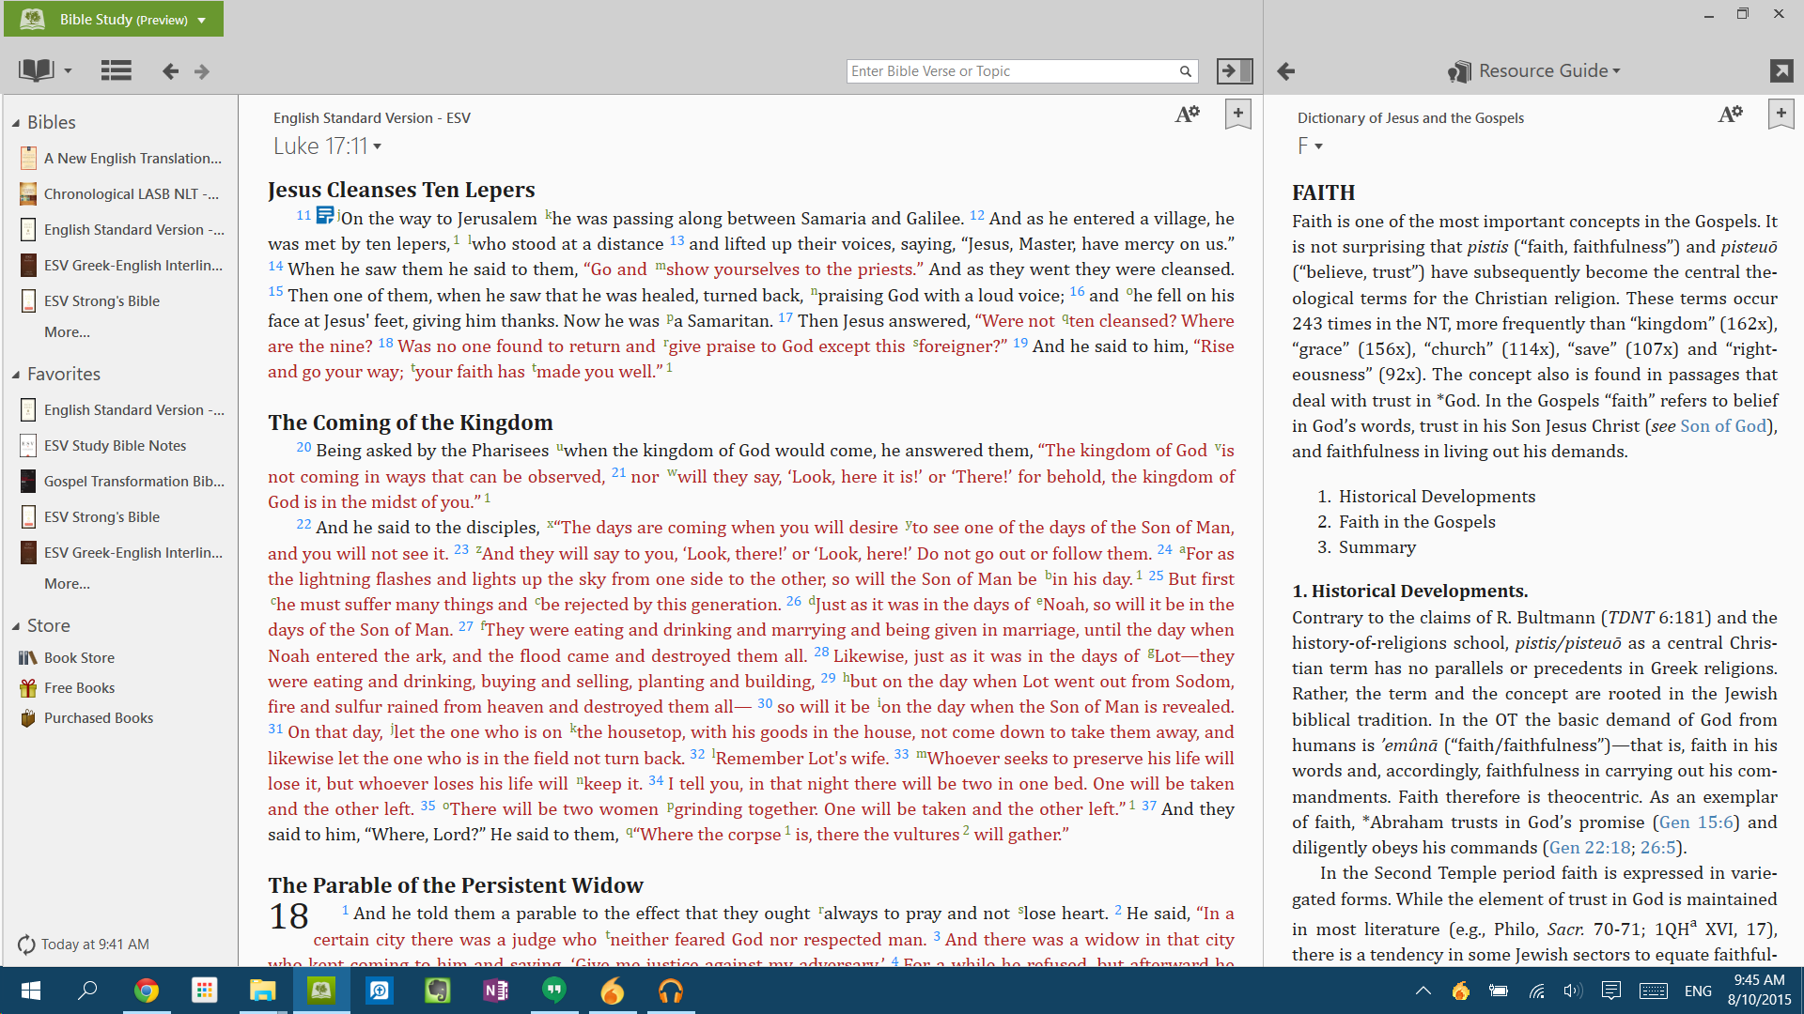Open the Resource Guide dropdown
Viewport: 1804px width, 1014px height.
pyautogui.click(x=1534, y=71)
